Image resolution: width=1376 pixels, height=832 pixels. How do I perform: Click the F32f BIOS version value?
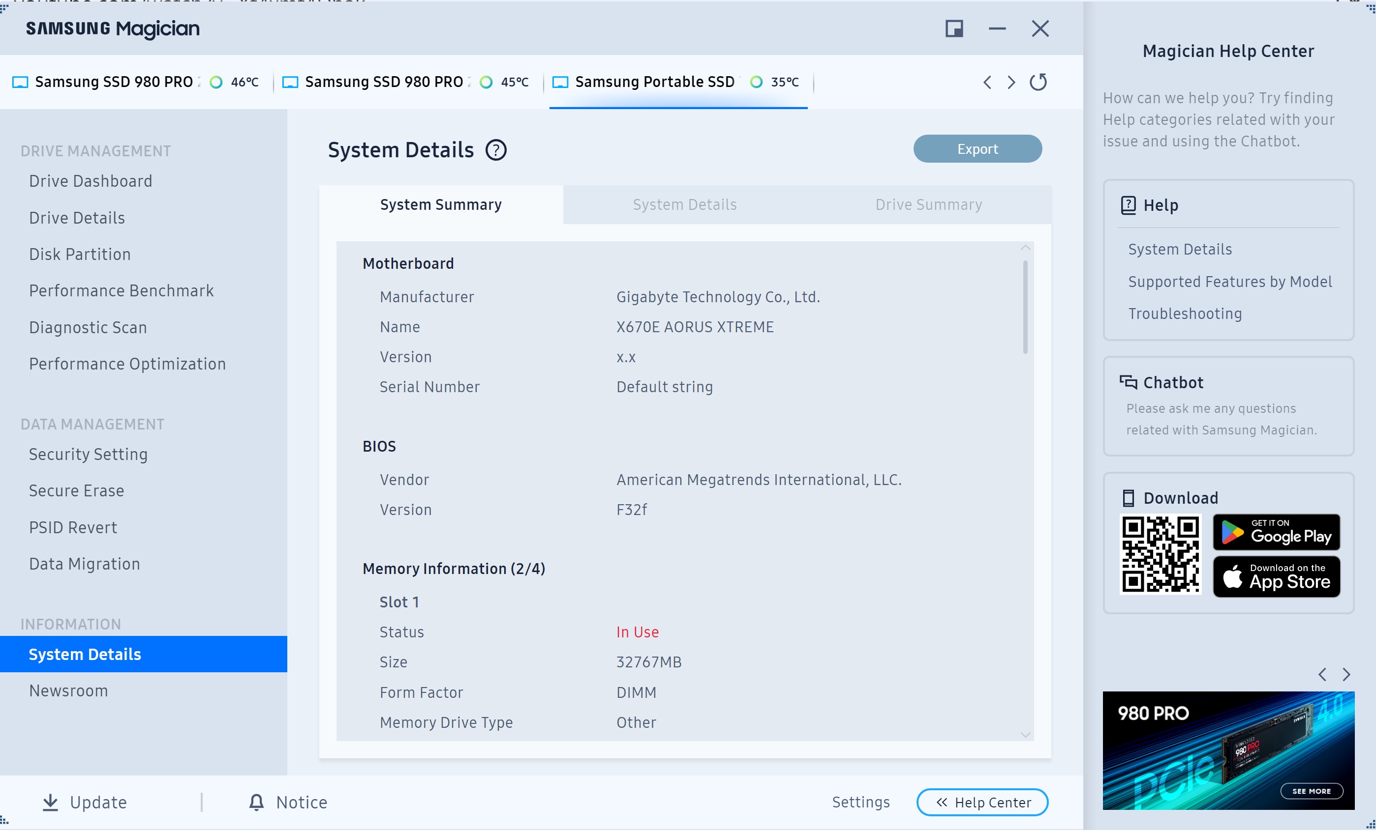[632, 510]
